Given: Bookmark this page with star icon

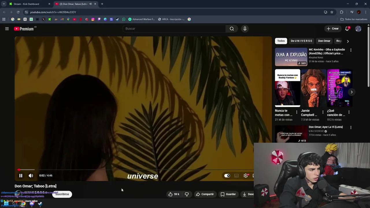Looking at the screenshot, I should 332,12.
